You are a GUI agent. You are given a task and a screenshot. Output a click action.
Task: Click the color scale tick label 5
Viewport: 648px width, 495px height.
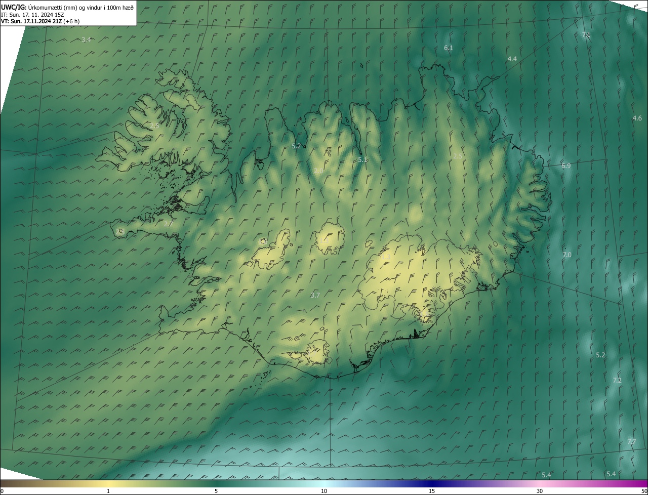[x=216, y=491]
